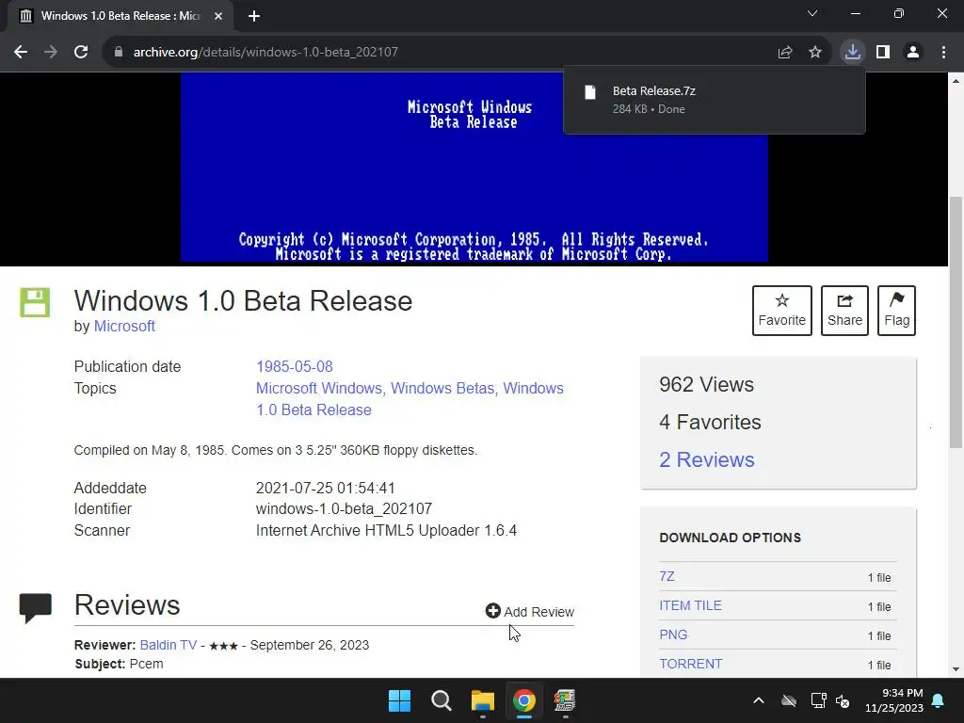964x723 pixels.
Task: Click the 4 Favorites text
Action: pyautogui.click(x=710, y=423)
